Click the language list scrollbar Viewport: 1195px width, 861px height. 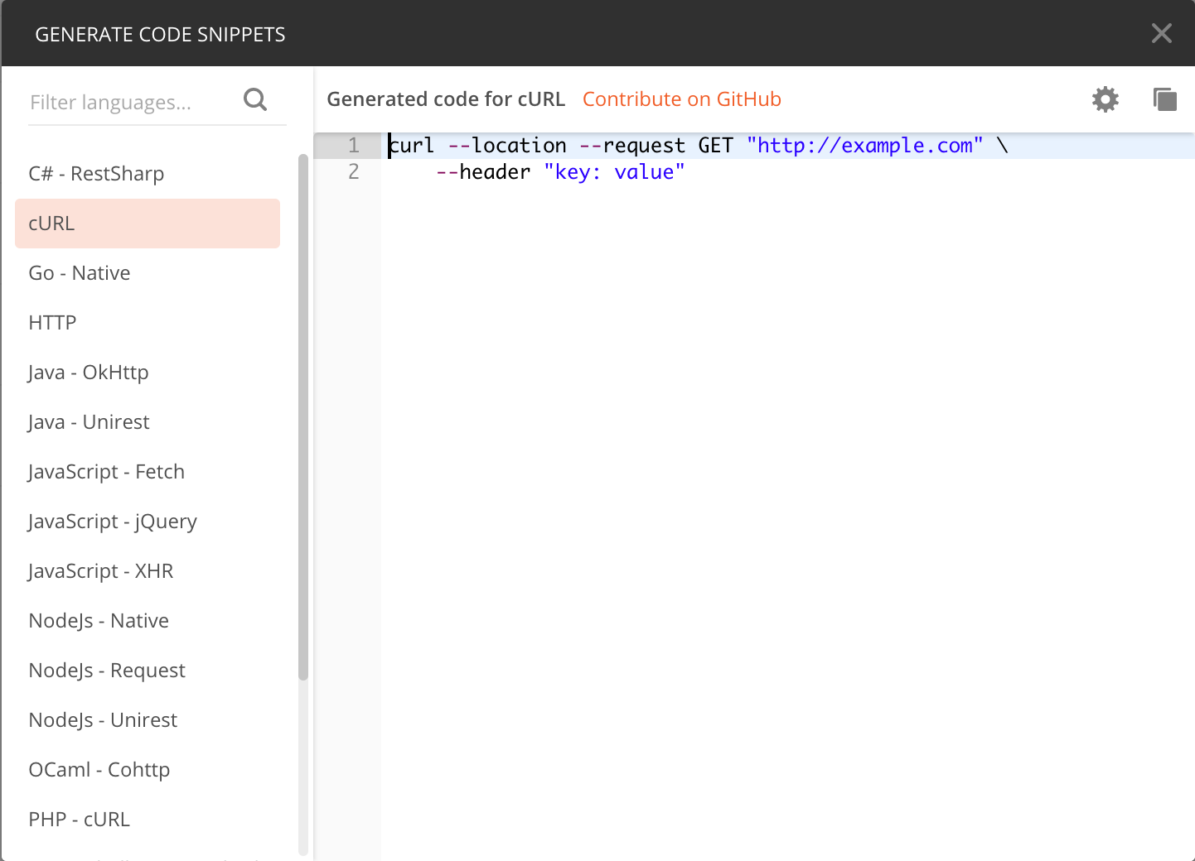(x=303, y=414)
